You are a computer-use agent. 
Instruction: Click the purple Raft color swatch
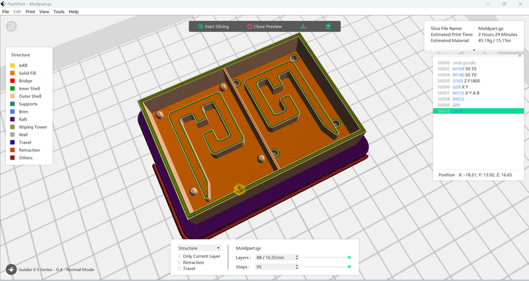pos(13,119)
